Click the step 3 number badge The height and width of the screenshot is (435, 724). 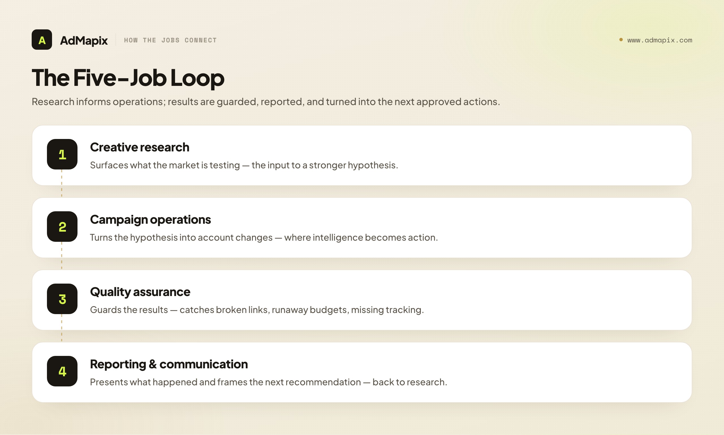click(62, 299)
